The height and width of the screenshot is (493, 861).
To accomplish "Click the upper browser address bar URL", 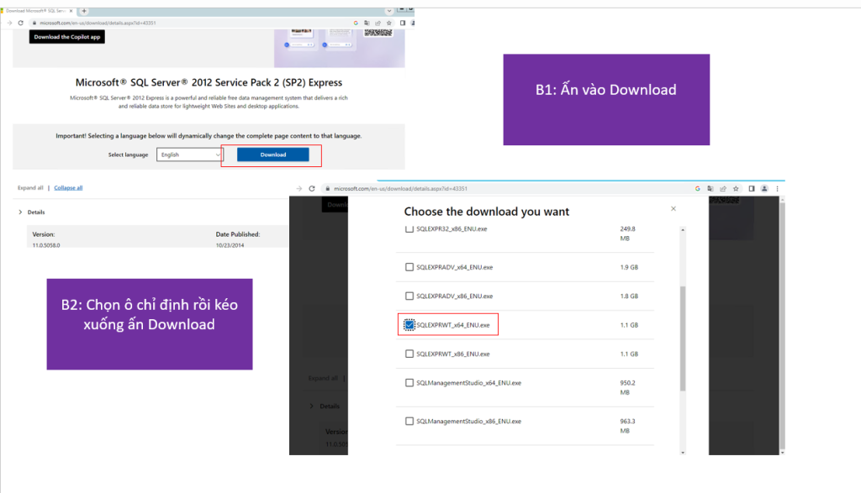I will pos(98,23).
